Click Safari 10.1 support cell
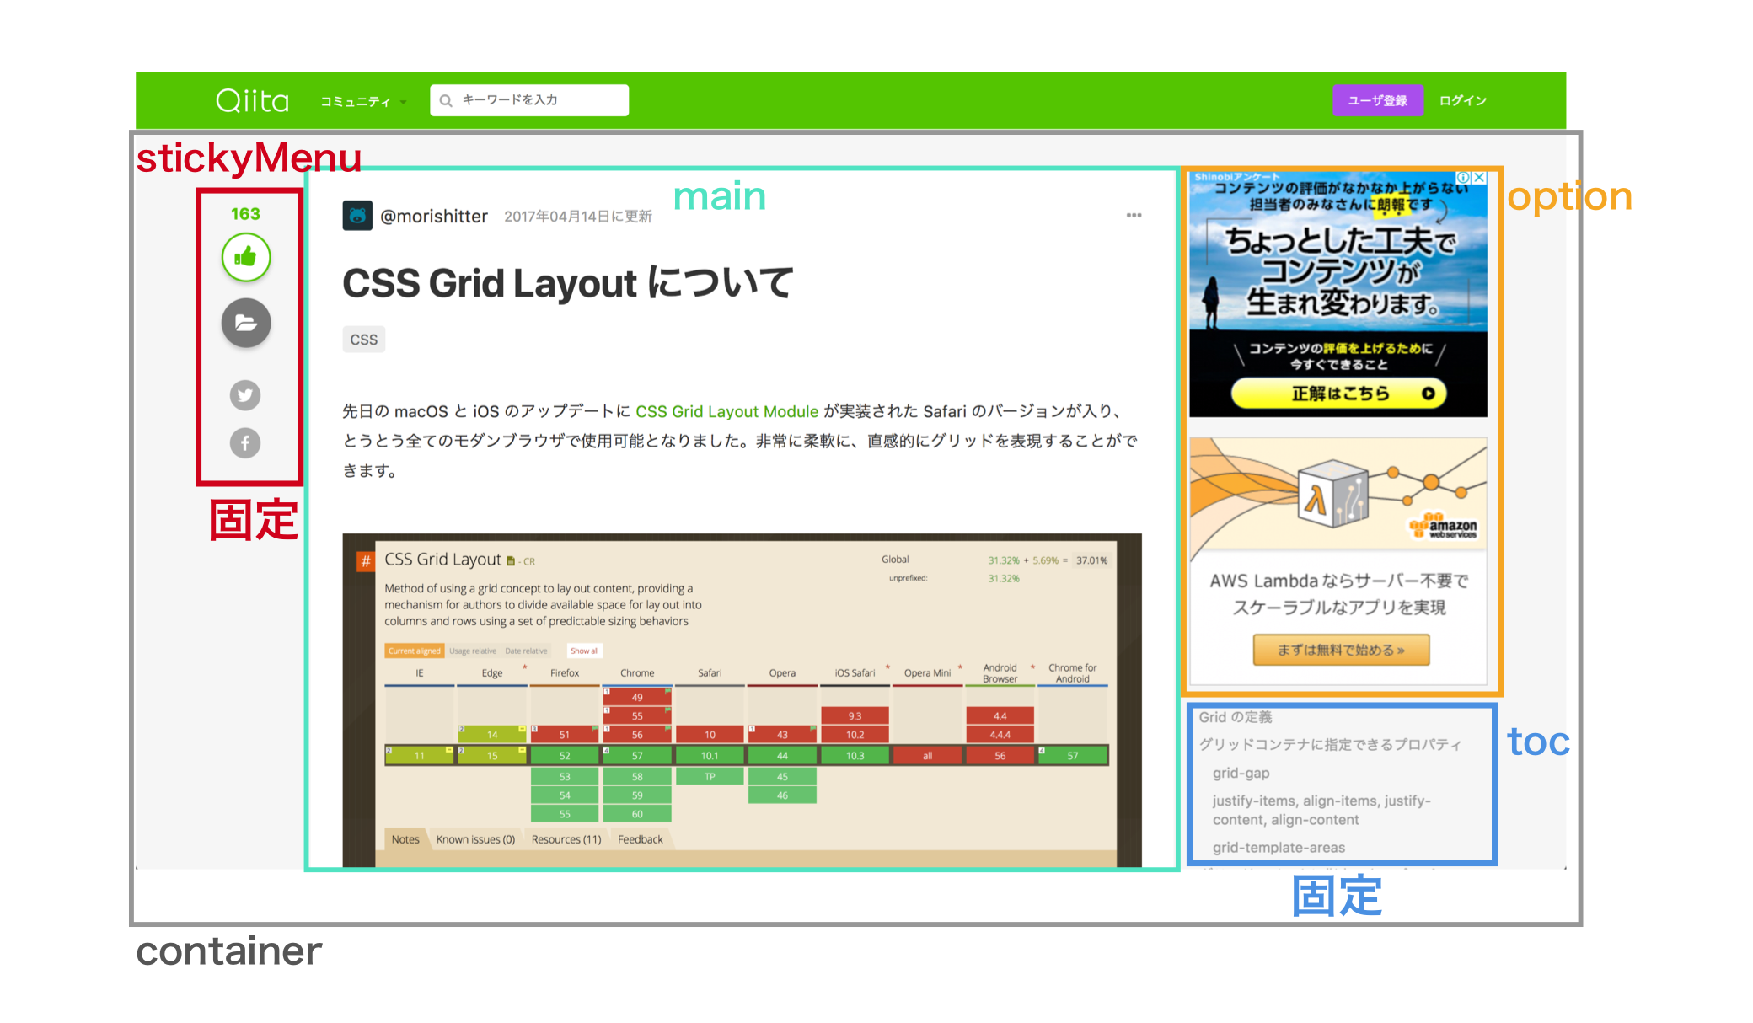 (710, 756)
